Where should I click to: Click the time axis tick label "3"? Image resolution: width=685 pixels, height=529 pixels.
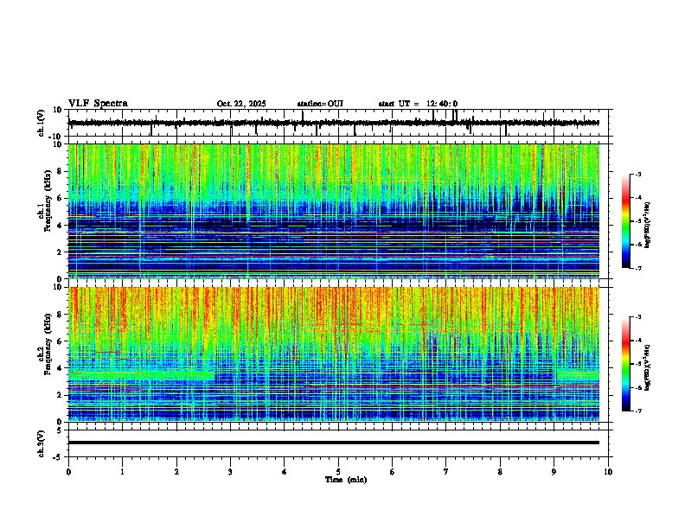click(x=230, y=472)
